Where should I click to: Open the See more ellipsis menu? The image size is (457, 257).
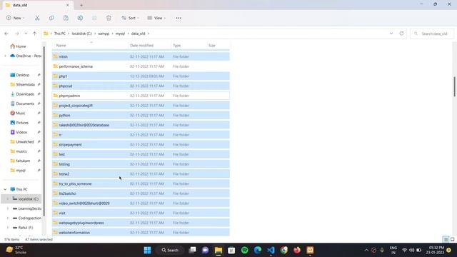[x=179, y=18]
